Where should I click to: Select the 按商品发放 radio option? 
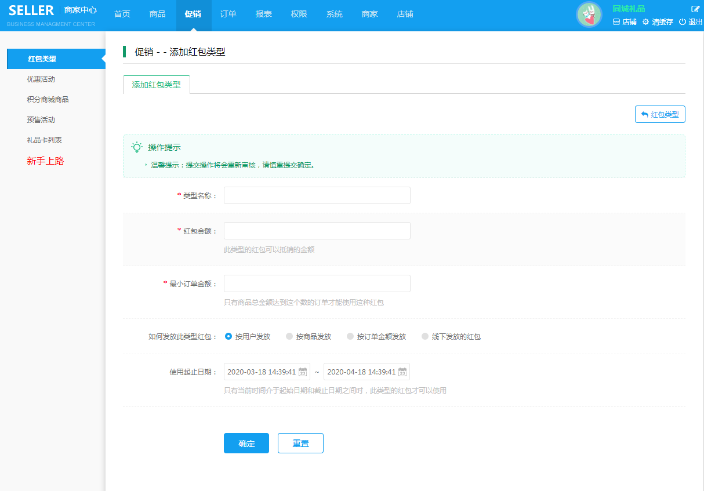point(289,336)
